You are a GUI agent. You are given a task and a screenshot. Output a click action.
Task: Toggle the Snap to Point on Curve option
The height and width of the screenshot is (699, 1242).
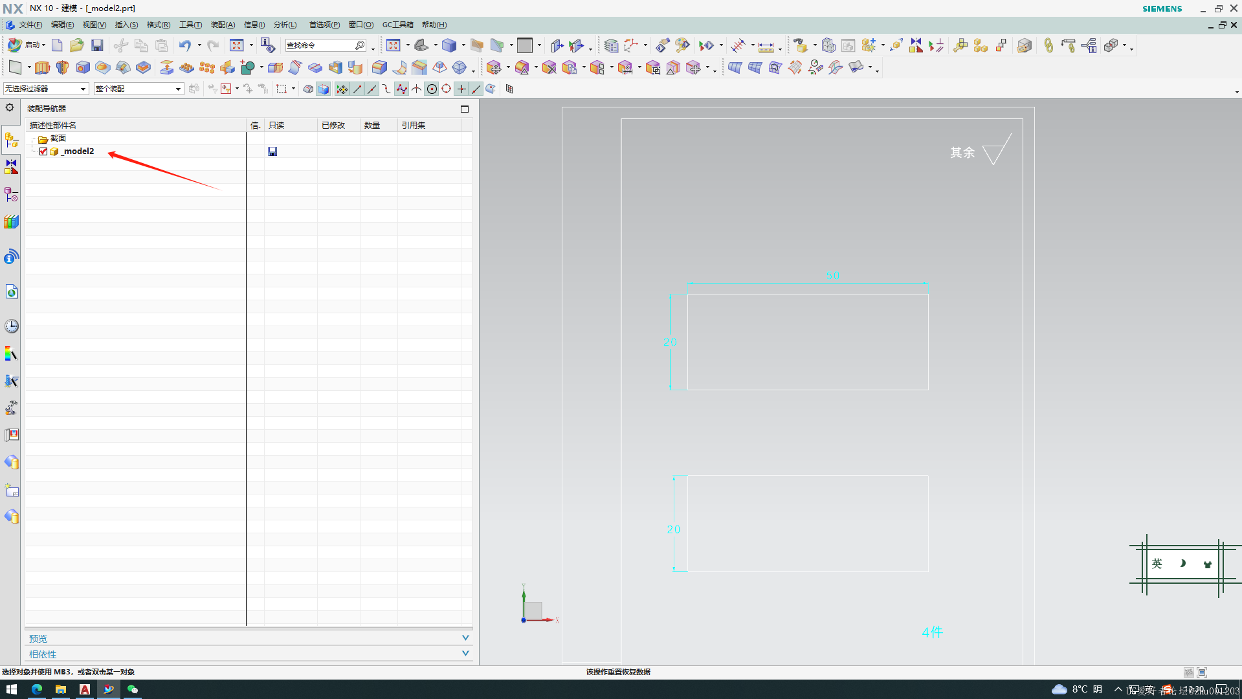click(476, 89)
